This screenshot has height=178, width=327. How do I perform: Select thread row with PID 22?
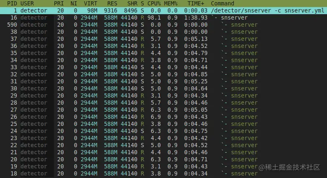pos(164,145)
